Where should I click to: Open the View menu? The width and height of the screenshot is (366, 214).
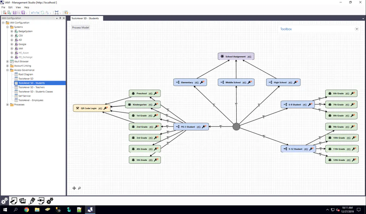click(18, 8)
